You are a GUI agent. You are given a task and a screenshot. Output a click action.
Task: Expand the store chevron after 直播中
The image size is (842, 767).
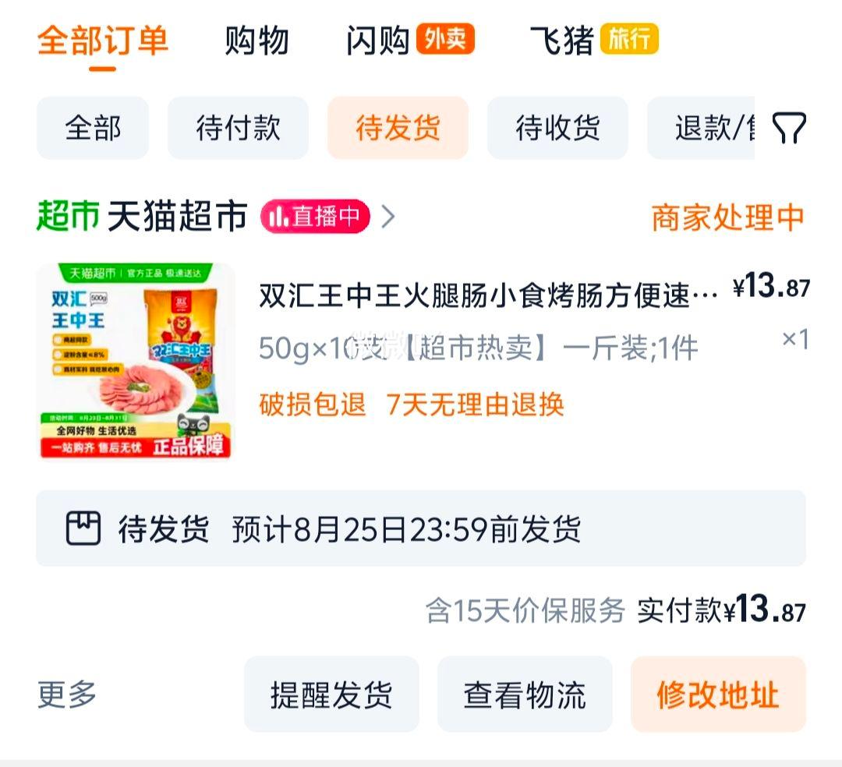point(388,217)
